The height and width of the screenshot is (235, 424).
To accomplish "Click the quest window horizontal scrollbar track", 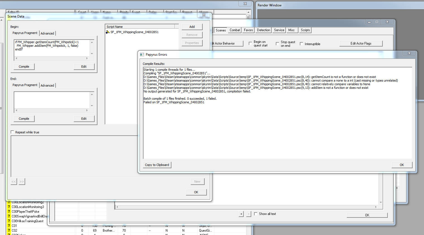I will 246,207.
